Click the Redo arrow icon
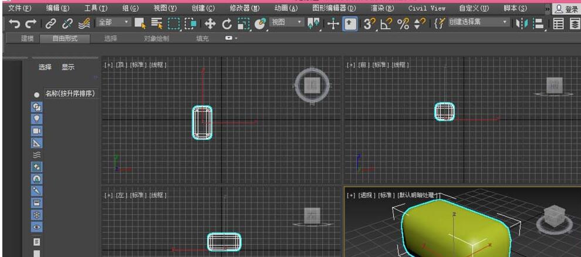This screenshot has width=581, height=257. point(31,24)
